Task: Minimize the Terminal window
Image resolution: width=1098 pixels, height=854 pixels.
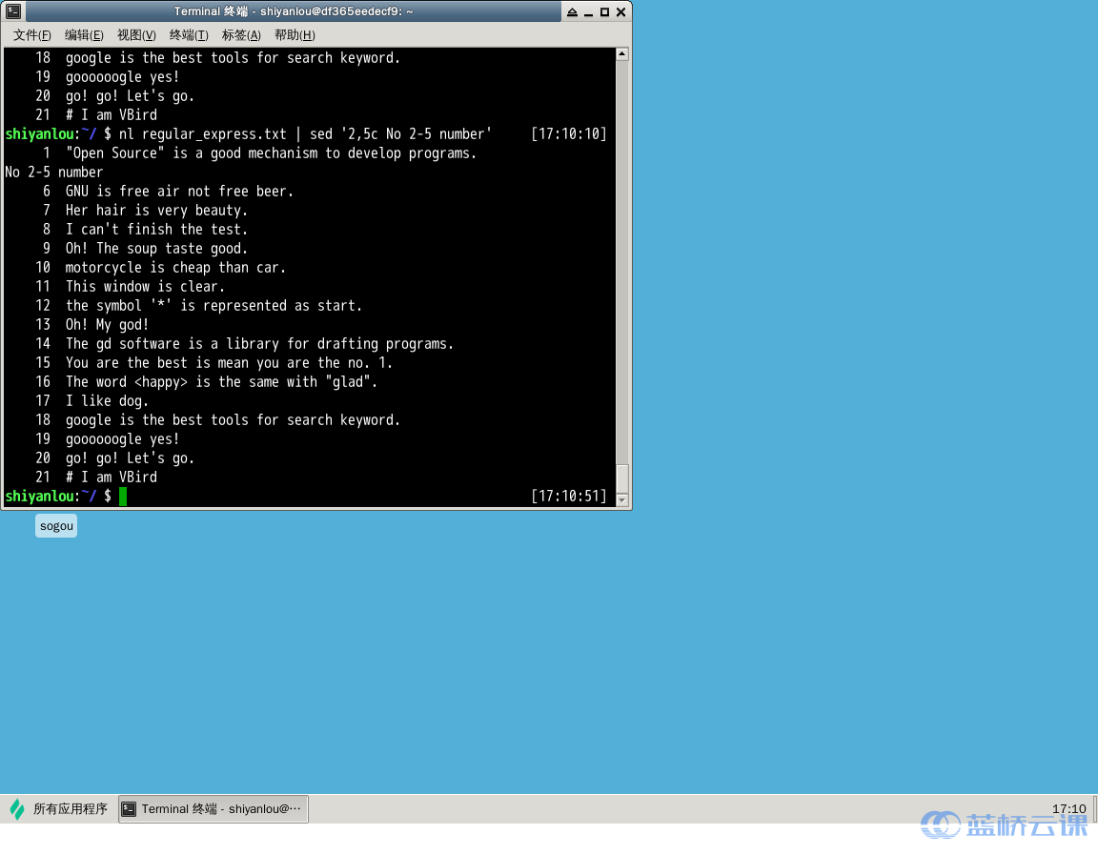Action: coord(588,12)
